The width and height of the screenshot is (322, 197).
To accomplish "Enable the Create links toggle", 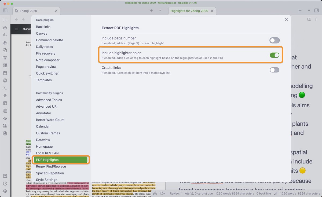I will (274, 70).
